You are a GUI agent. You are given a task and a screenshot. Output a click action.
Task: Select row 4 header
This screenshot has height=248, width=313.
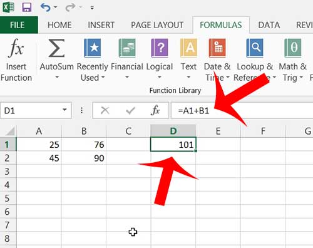[8, 185]
